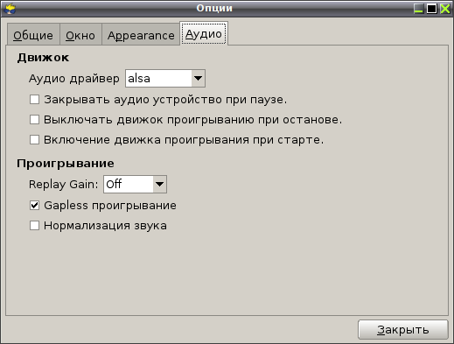The width and height of the screenshot is (454, 344).
Task: Expand the Аудио драйвер dropdown arrow
Action: (x=198, y=78)
